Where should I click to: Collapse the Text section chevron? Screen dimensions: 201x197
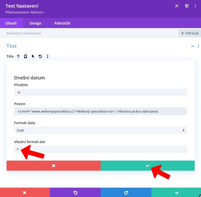[193, 46]
